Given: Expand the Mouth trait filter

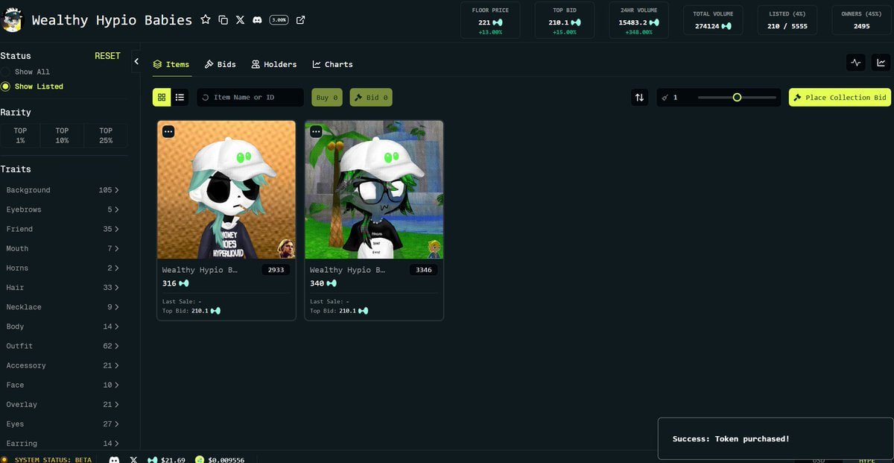Looking at the screenshot, I should (63, 248).
